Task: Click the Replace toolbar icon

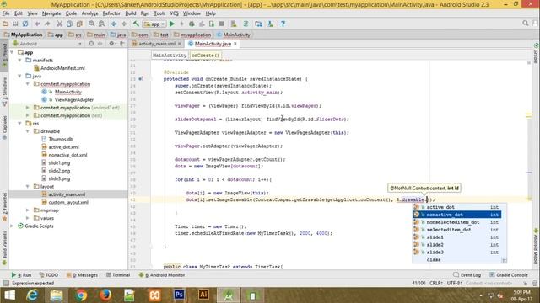Action: pyautogui.click(x=101, y=24)
